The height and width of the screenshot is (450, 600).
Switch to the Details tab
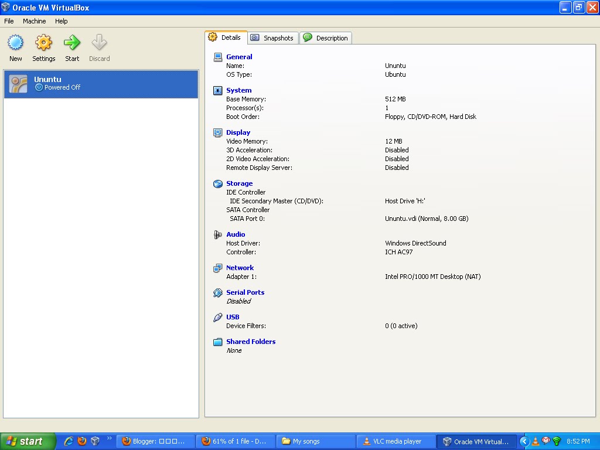[226, 37]
